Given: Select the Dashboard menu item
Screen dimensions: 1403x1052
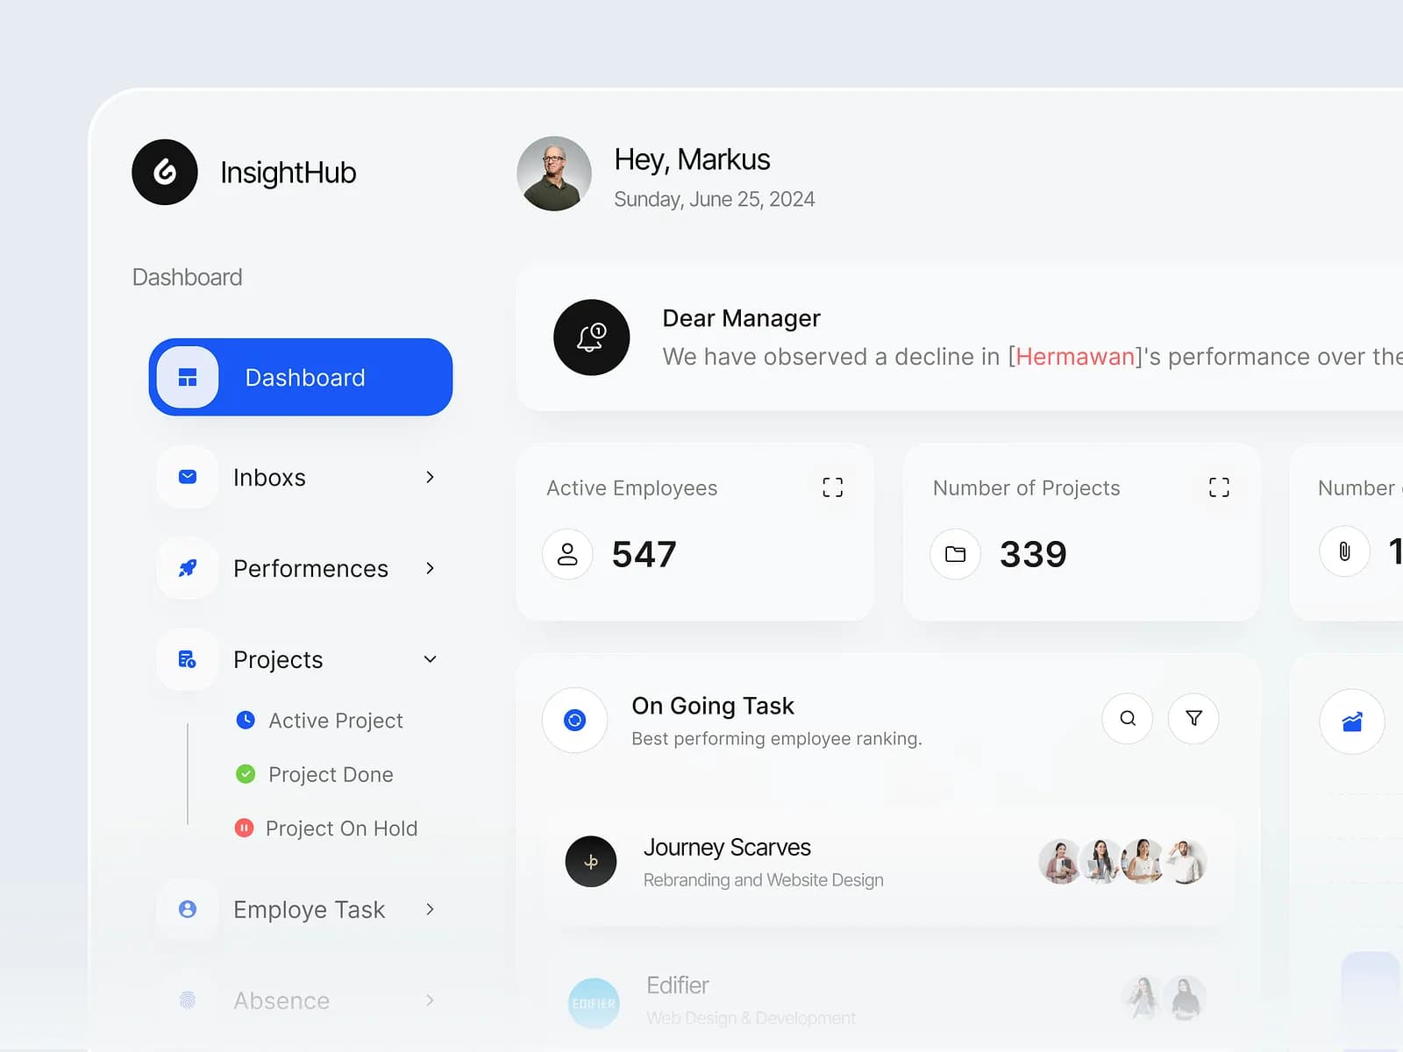Looking at the screenshot, I should (x=301, y=377).
